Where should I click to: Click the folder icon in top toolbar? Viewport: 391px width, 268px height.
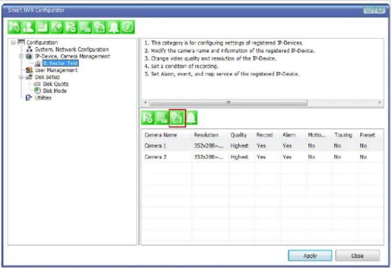(42, 27)
